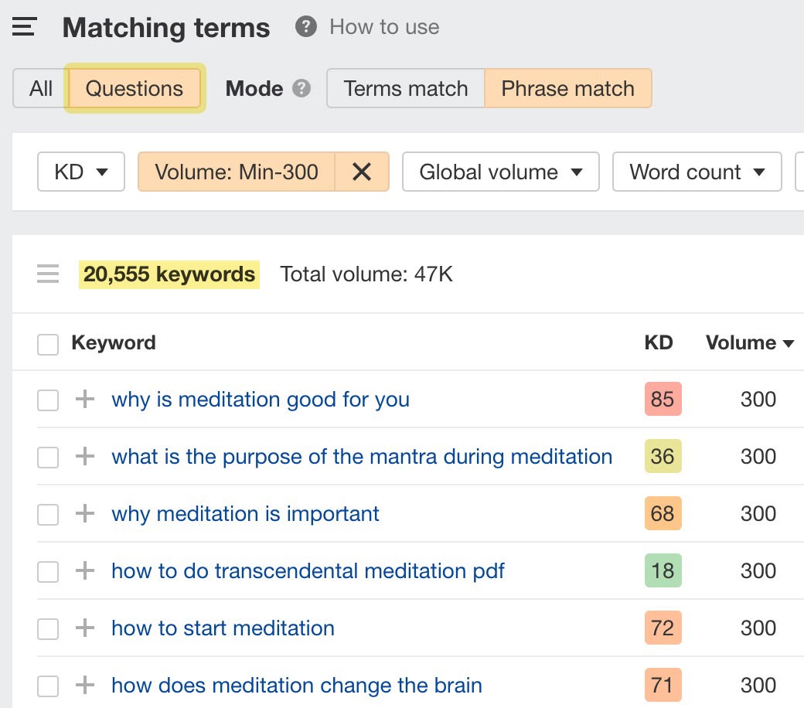The image size is (804, 708).
Task: Click the plus icon beside "how to start meditation"
Action: [84, 628]
